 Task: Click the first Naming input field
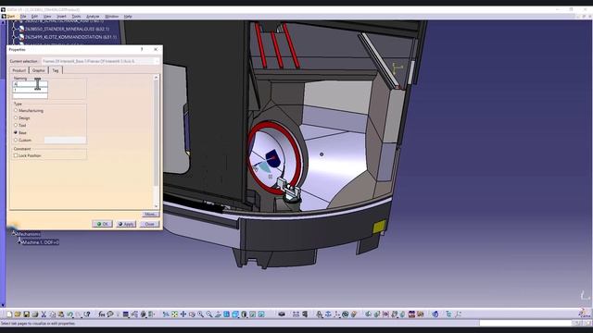pos(31,84)
